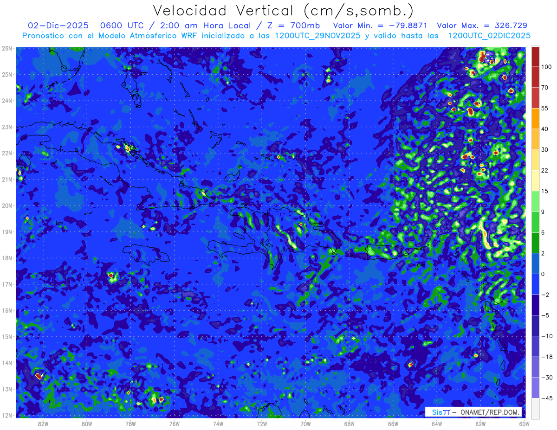Image resolution: width=557 pixels, height=430 pixels.
Task: Click the '15' color scale label
Action: [545, 191]
